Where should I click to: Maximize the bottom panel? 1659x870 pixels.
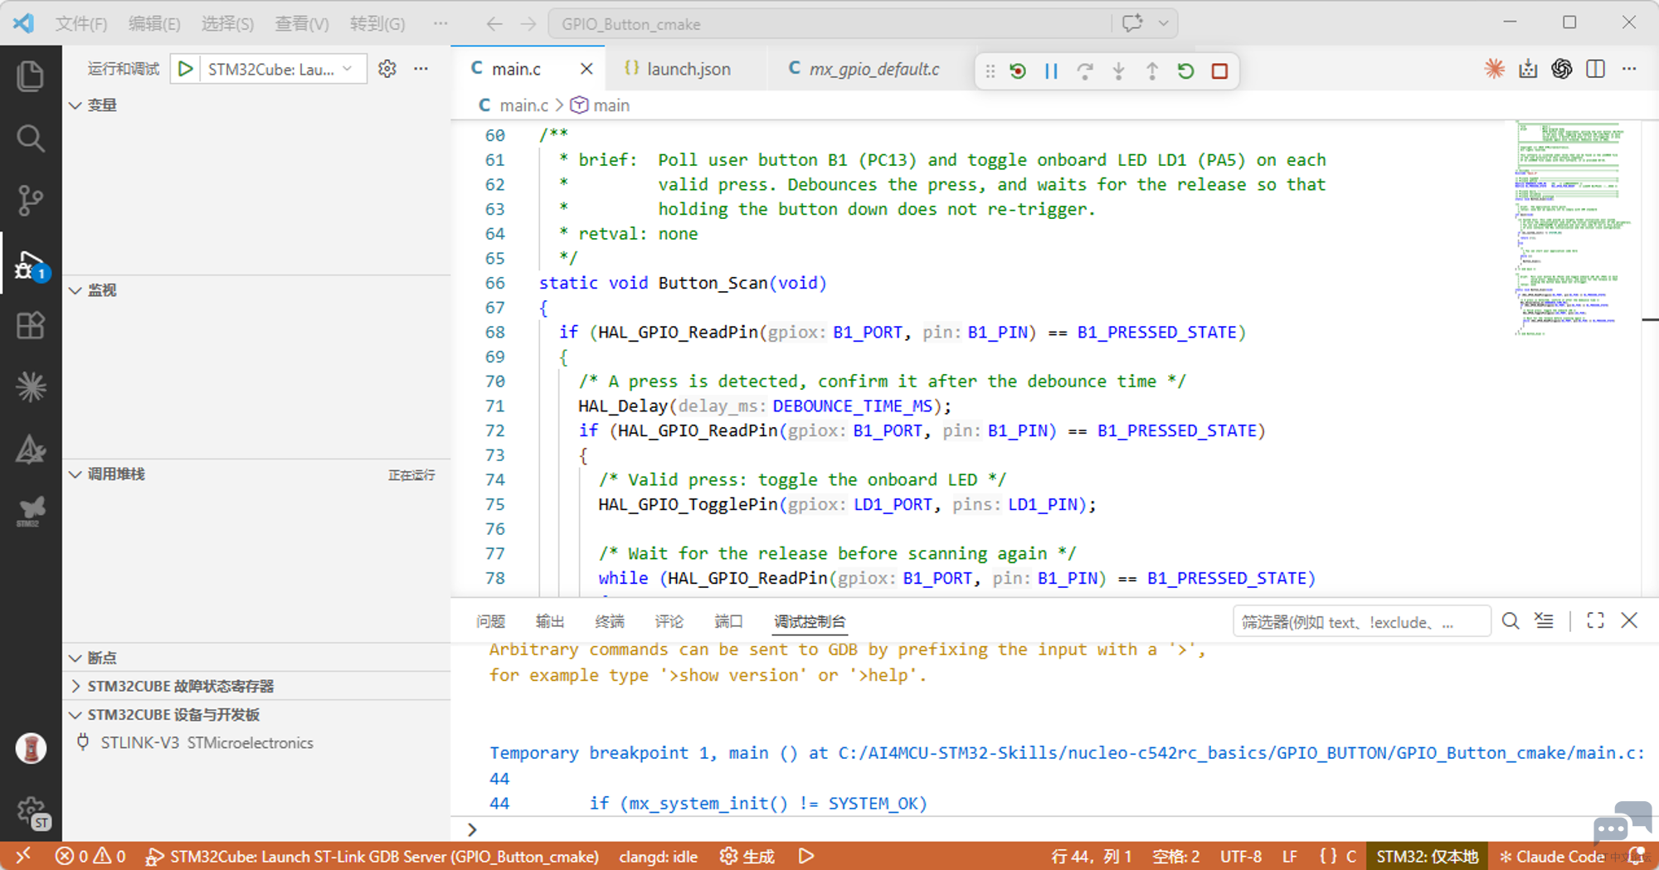click(1595, 620)
